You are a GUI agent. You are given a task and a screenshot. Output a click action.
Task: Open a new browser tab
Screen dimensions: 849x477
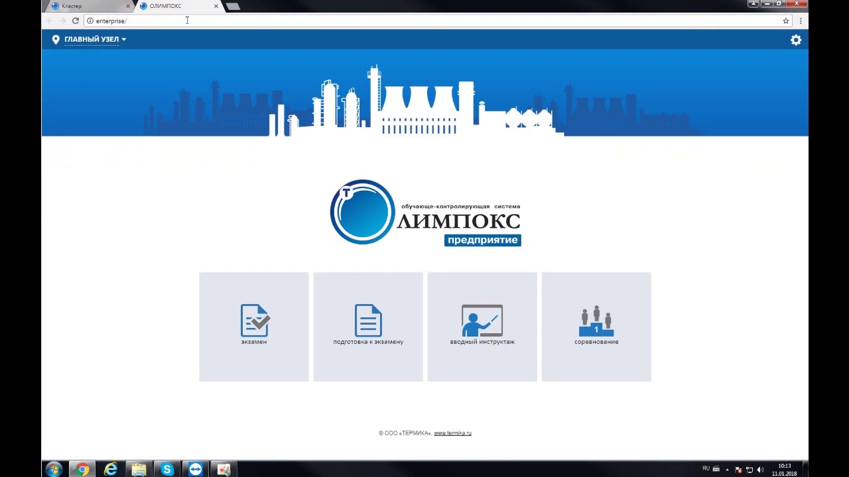(x=233, y=6)
